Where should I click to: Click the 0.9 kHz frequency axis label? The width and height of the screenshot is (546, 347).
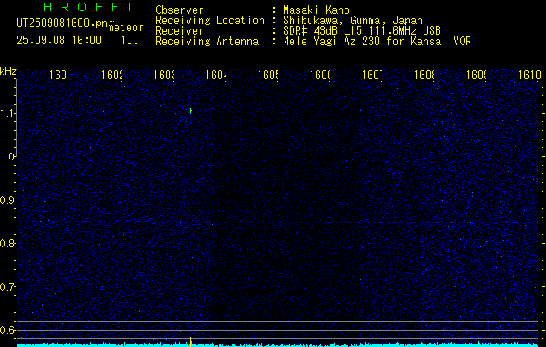click(7, 200)
